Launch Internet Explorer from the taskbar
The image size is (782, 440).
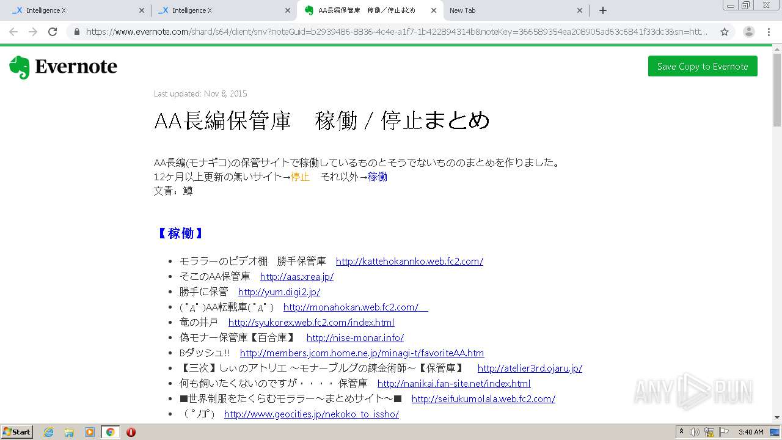(x=48, y=432)
